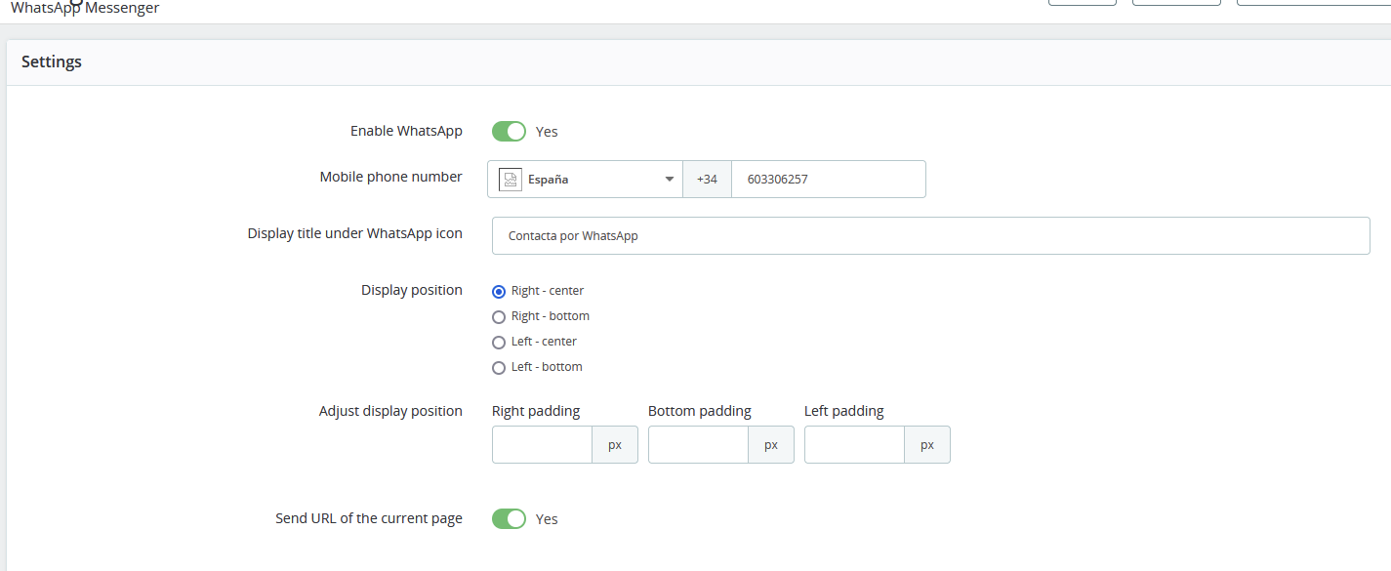Click the Right padding input box
1391x571 pixels.
tap(542, 444)
